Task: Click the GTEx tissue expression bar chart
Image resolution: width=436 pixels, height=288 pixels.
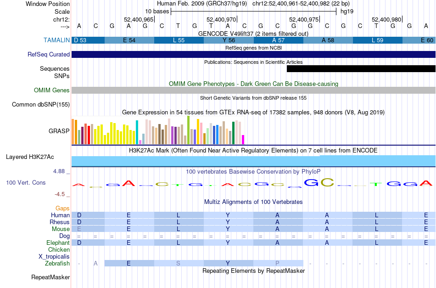Action: (158, 130)
